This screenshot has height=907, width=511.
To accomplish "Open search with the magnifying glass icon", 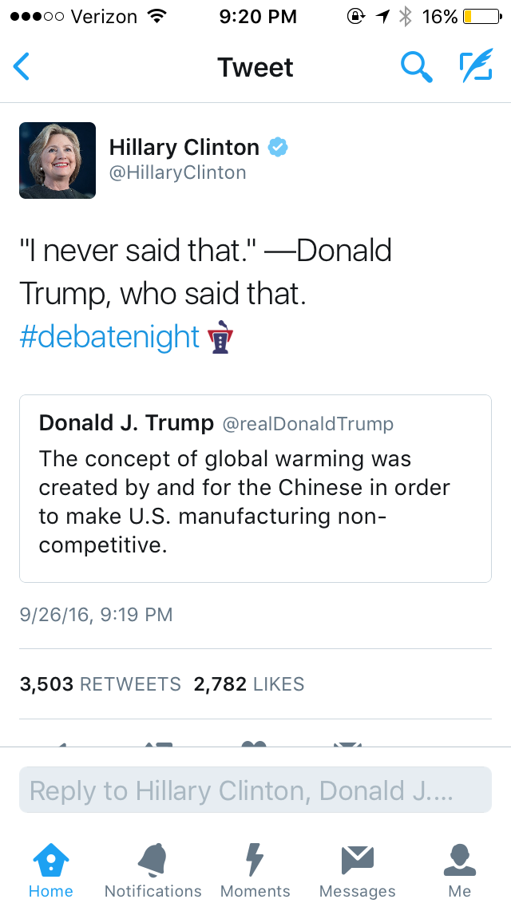I will [415, 67].
